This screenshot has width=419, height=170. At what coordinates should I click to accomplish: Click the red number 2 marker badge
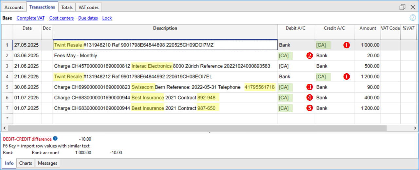(x=309, y=56)
